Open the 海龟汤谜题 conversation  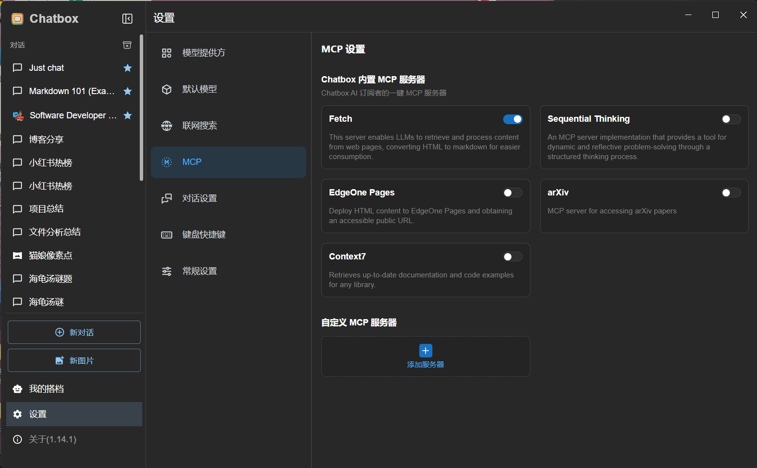point(72,279)
